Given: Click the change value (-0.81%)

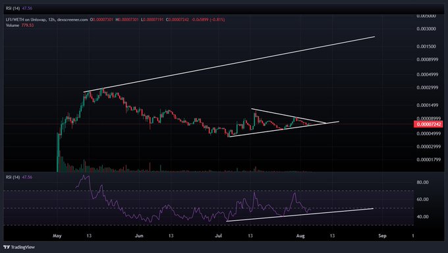Looking at the screenshot, I should tap(217, 20).
